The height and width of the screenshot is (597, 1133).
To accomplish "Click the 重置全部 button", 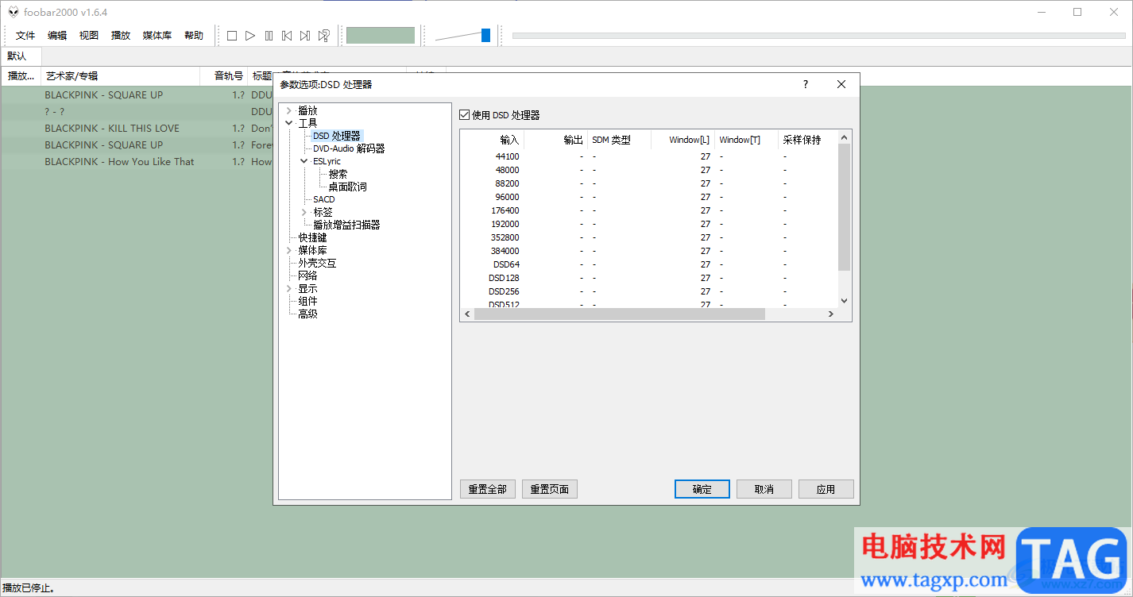I will [488, 489].
